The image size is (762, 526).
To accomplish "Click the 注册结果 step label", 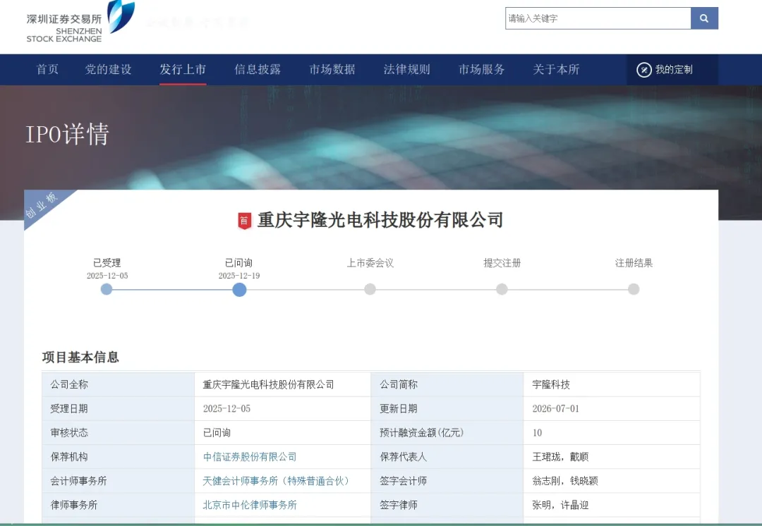I will click(634, 263).
